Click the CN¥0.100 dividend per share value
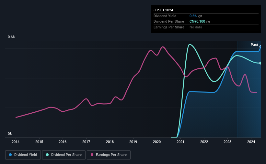The height and width of the screenshot is (164, 266). point(197,22)
